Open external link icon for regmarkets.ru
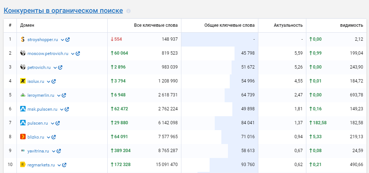The width and height of the screenshot is (369, 173). point(64,165)
